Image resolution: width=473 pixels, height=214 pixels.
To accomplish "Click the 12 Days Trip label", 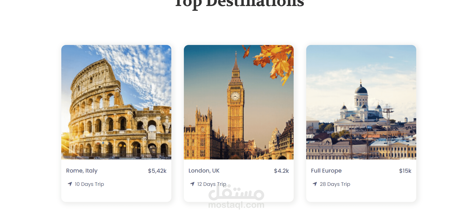I will (x=212, y=184).
